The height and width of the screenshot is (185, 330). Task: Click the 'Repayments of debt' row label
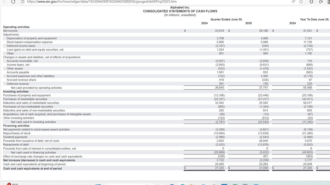[x=16, y=144]
